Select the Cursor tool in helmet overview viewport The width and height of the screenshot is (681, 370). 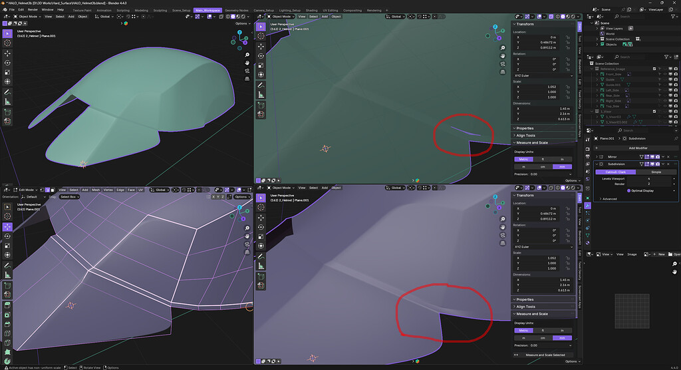[x=7, y=43]
